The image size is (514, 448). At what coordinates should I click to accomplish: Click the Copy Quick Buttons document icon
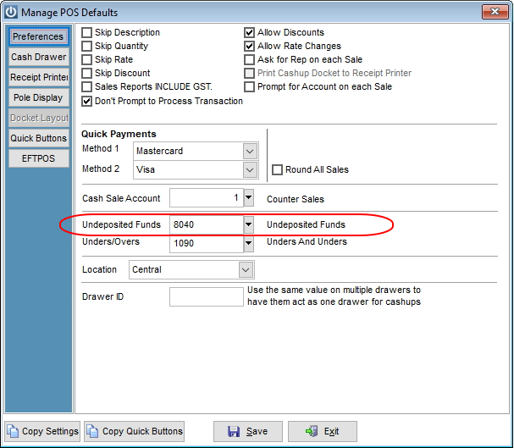click(92, 431)
